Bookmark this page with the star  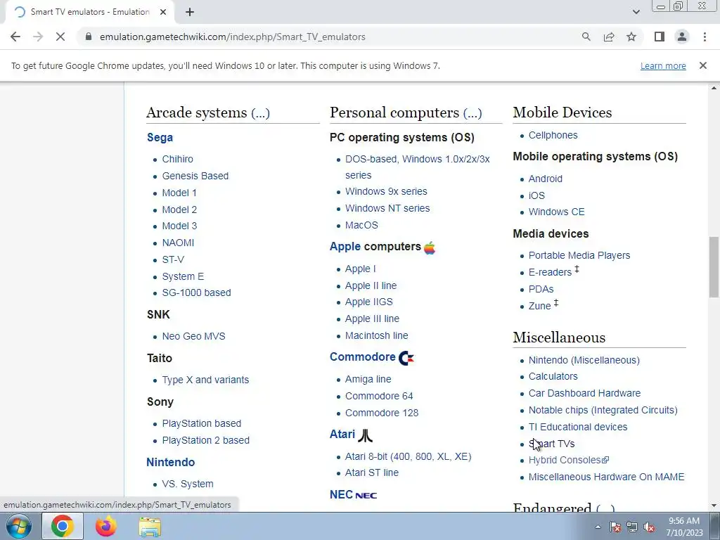pyautogui.click(x=631, y=37)
